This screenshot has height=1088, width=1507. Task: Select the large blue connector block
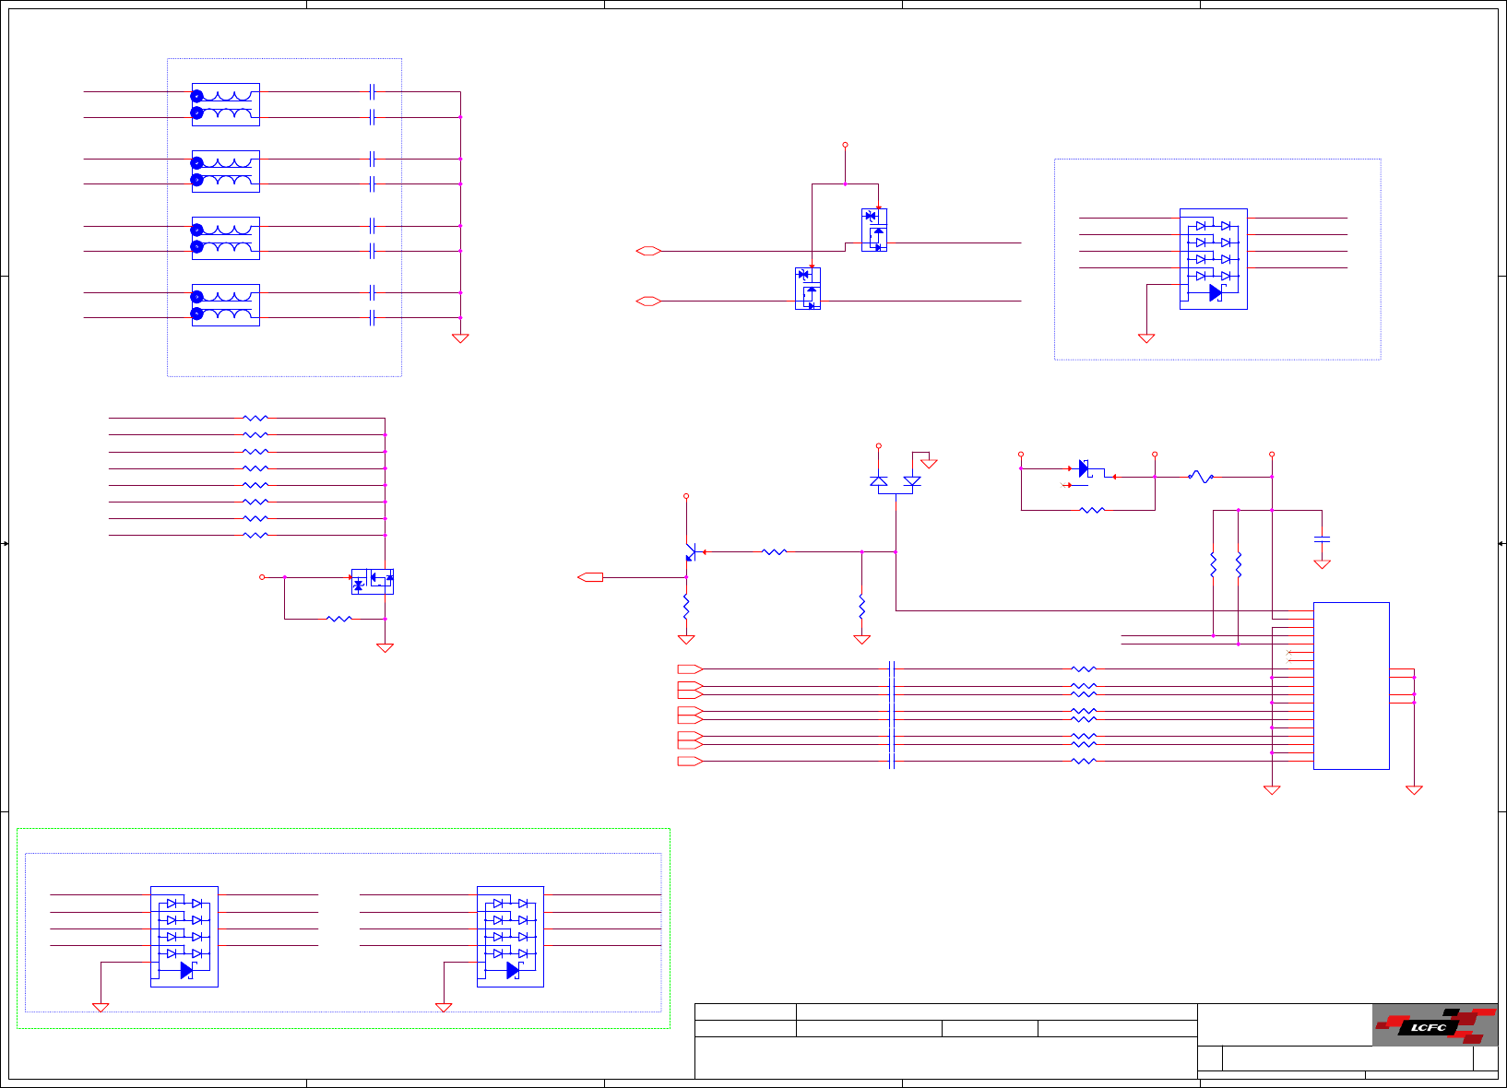coord(1351,686)
